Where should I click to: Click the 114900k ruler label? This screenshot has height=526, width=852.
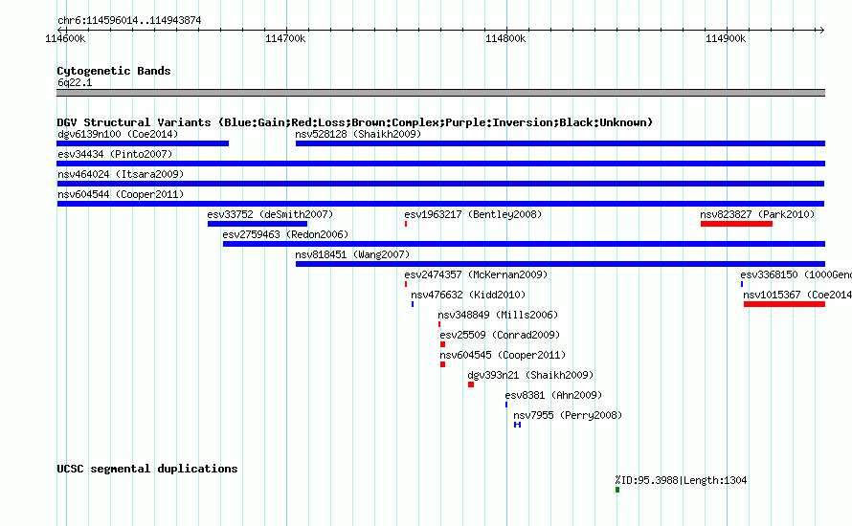pyautogui.click(x=726, y=38)
